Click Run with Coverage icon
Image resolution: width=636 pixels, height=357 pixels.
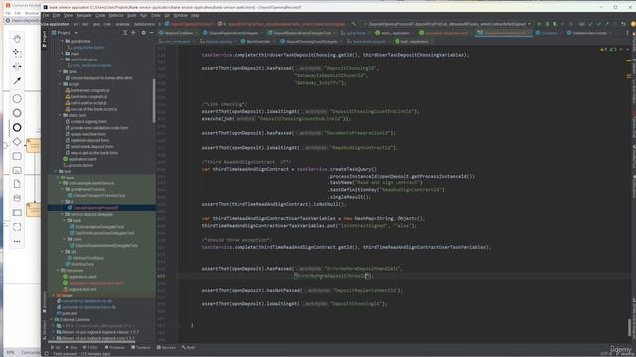(555, 24)
